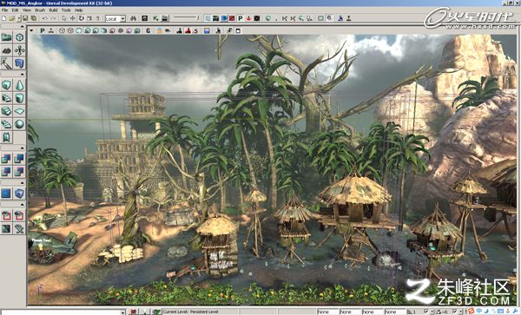Viewport: 521px width, 315px height.
Task: Click the CSG Add button
Action: 6,159
